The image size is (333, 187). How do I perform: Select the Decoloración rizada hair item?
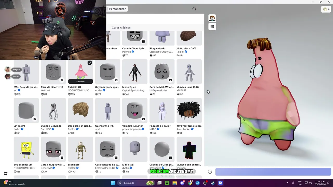pyautogui.click(x=80, y=110)
